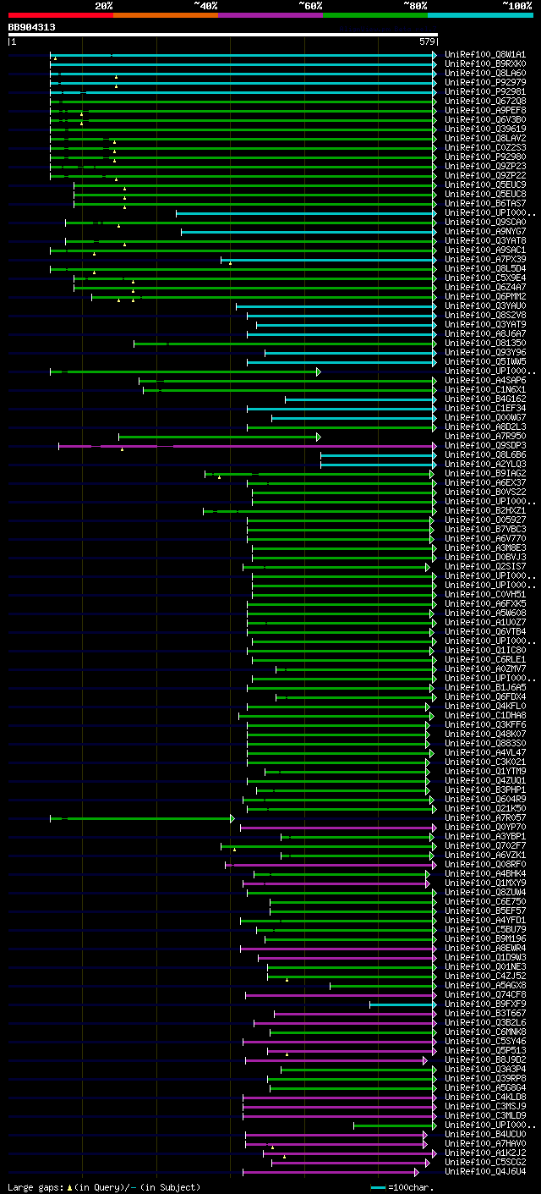
Task: Select the UniRef100_B3PHP1 label
Action: coord(485,790)
